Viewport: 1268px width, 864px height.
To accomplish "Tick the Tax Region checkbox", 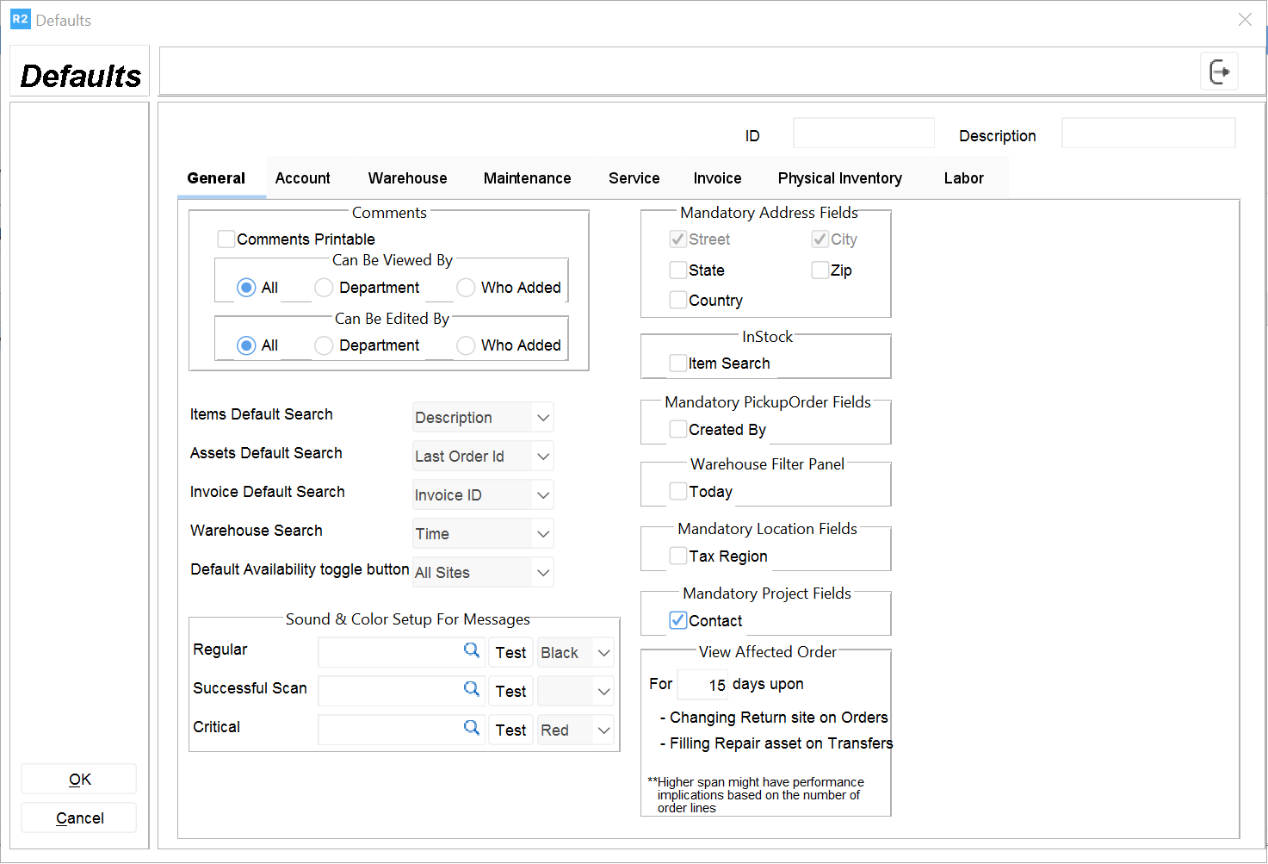I will coord(678,556).
